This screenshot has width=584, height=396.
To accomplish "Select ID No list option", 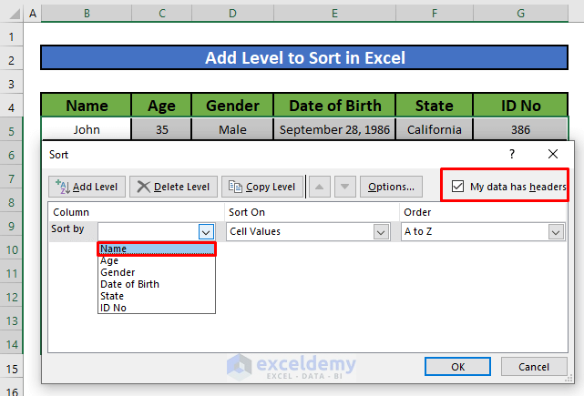I will [114, 308].
